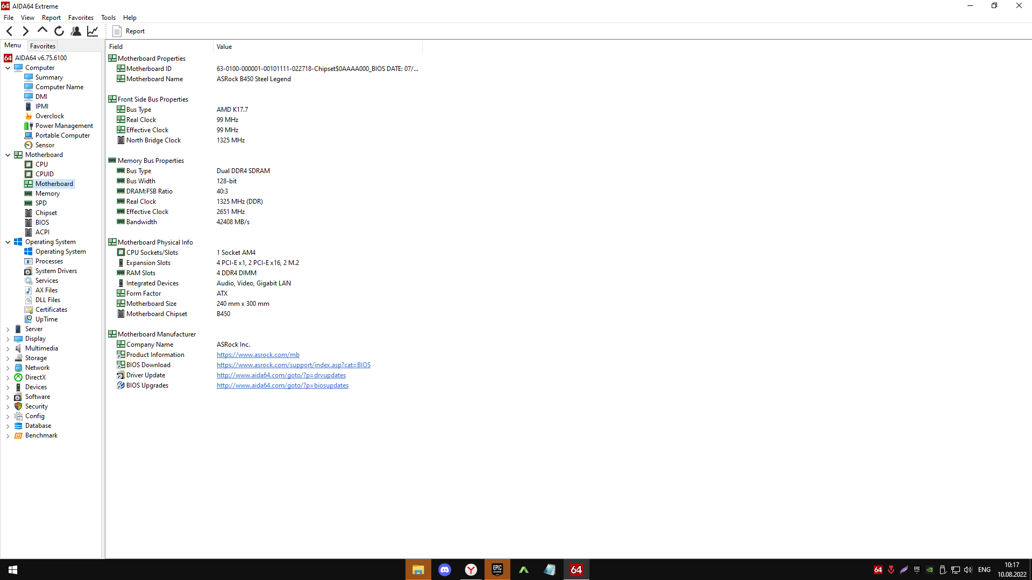Open the Windows Start menu

tap(13, 570)
